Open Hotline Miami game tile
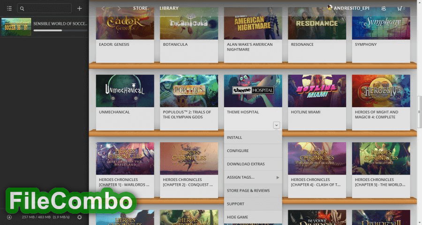Viewport: 422px width, 225px height. click(x=317, y=102)
